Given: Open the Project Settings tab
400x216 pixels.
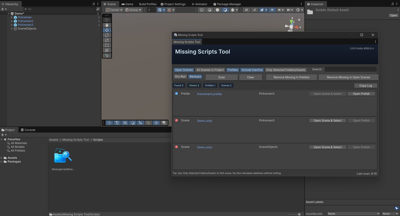Looking at the screenshot, I should [173, 4].
